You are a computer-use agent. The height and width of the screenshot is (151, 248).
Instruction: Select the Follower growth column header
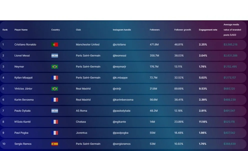182,30
